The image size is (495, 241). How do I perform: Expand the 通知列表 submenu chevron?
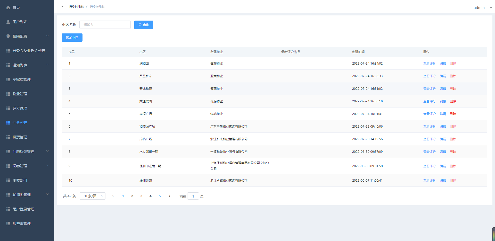(x=47, y=65)
